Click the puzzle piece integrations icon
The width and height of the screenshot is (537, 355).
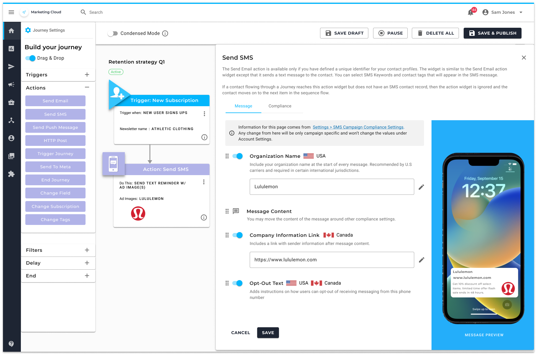11,174
